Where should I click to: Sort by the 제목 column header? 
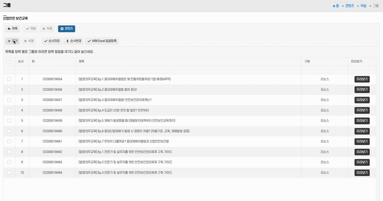pos(81,62)
